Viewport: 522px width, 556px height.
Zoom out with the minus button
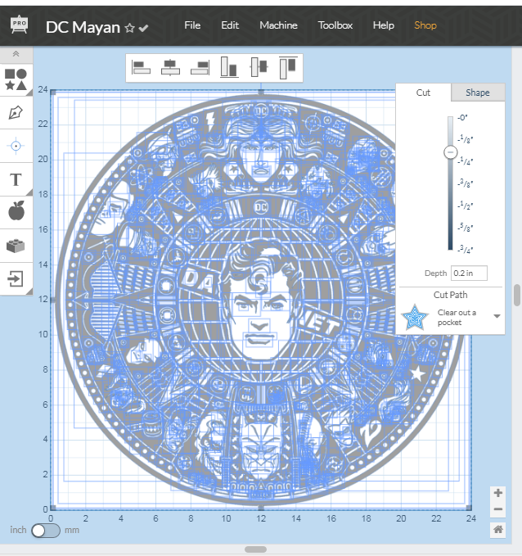[498, 509]
